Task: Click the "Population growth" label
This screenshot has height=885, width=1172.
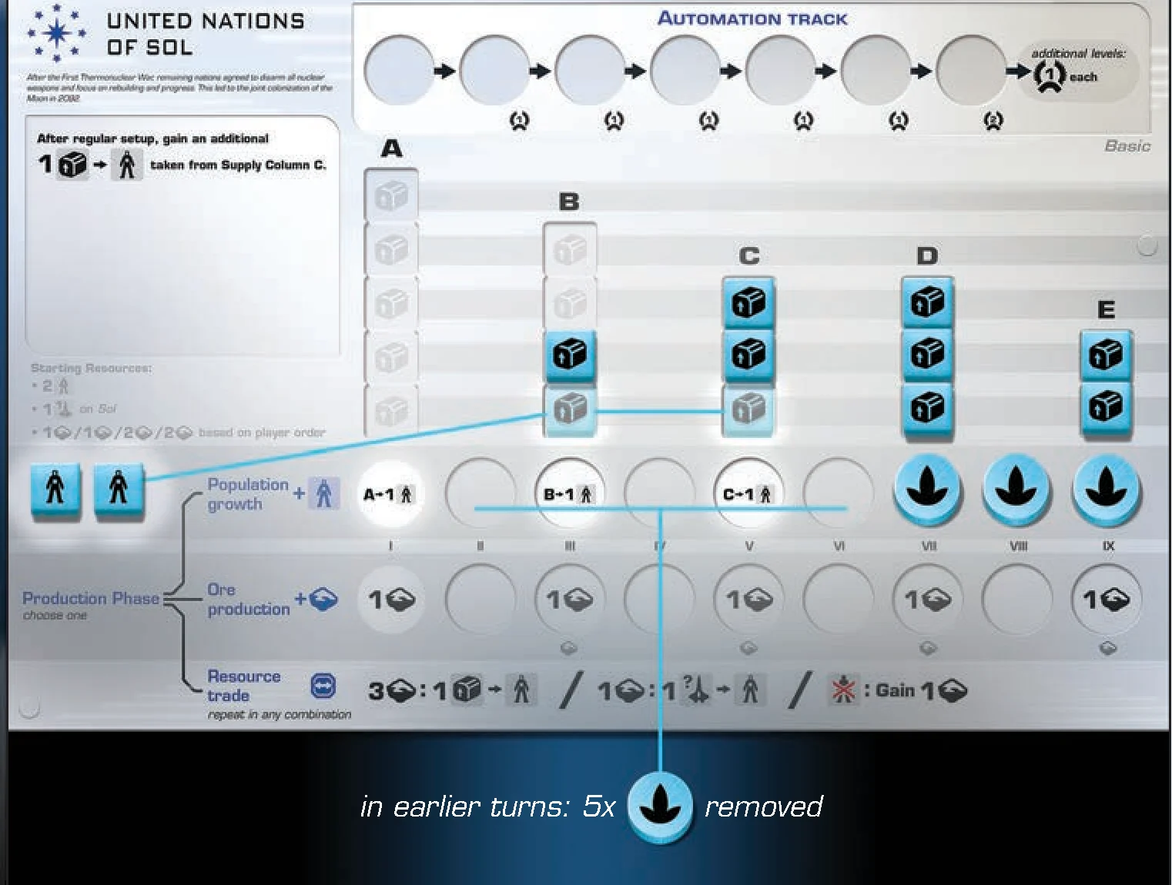Action: click(x=247, y=494)
